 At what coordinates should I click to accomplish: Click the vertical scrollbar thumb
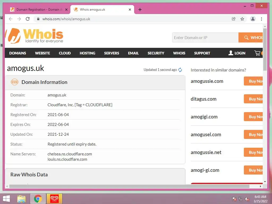pos(265,49)
